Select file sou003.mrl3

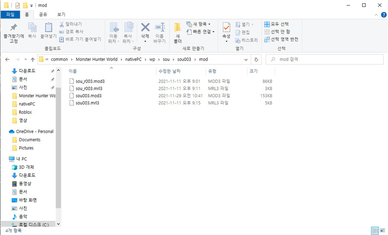[x=88, y=103]
